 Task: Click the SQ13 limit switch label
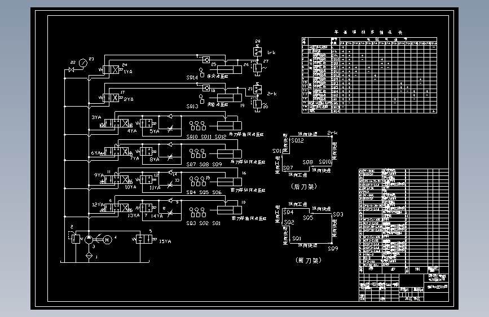click(x=192, y=107)
